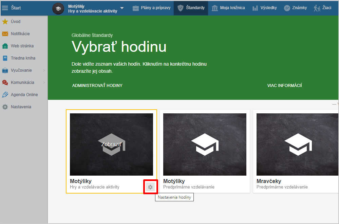This screenshot has width=339, height=224.
Task: Open Motýliky Predprimárne vzdelávanie card thumbnail
Action: click(205, 144)
